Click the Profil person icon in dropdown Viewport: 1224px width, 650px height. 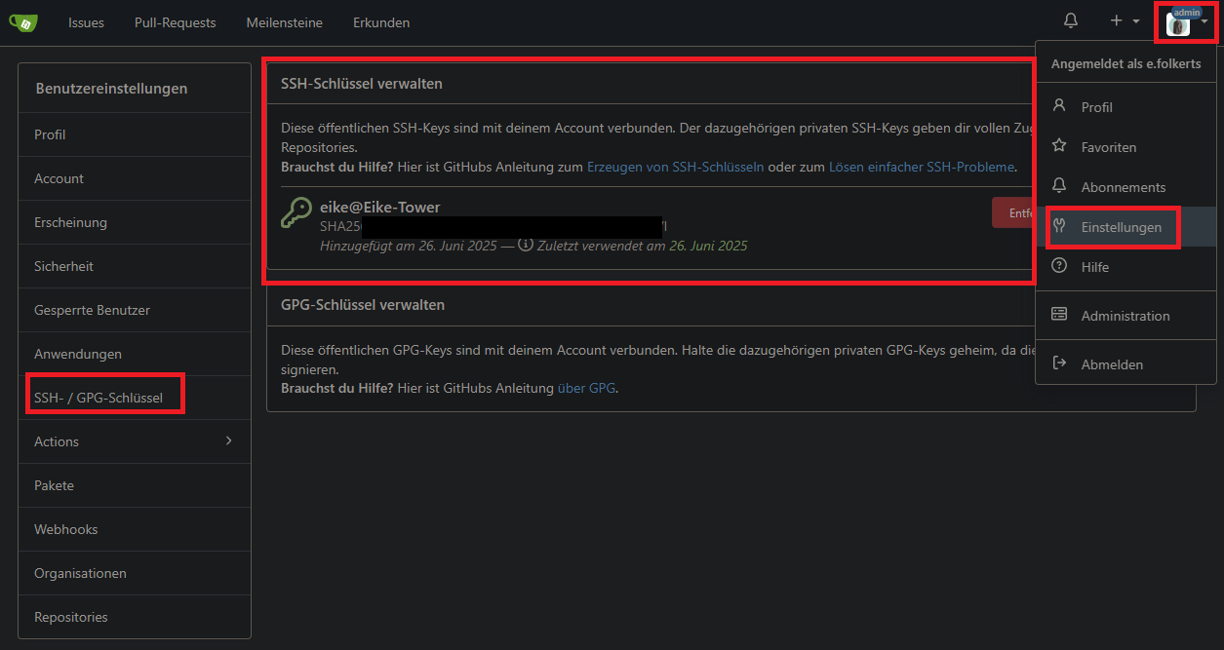[1059, 106]
